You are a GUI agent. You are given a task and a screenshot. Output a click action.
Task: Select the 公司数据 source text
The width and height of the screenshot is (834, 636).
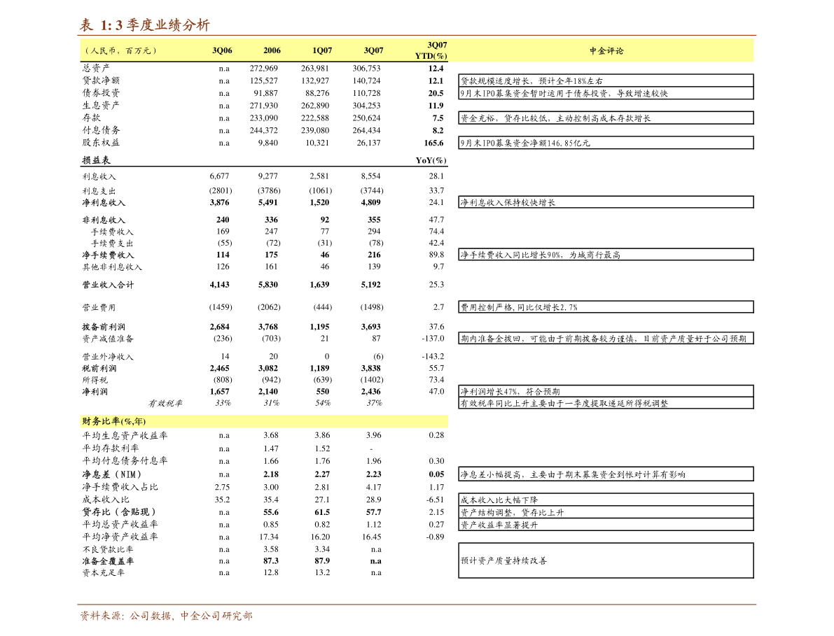click(150, 616)
